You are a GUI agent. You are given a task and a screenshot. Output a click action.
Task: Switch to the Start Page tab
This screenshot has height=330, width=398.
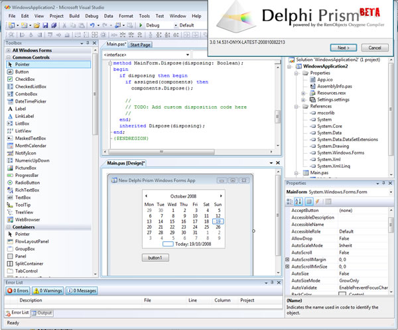tap(140, 44)
